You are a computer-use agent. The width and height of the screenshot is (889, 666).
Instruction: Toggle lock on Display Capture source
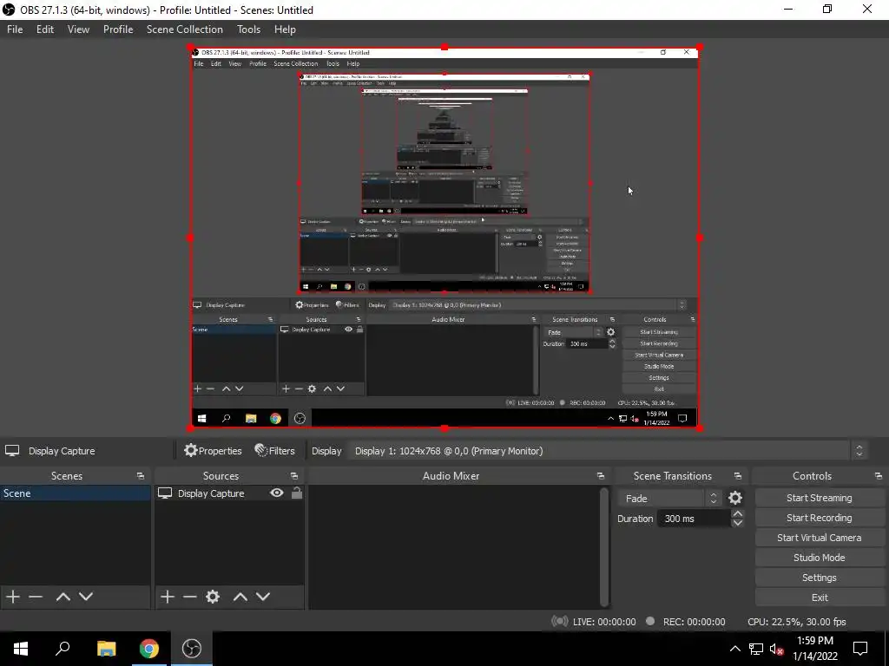point(297,493)
